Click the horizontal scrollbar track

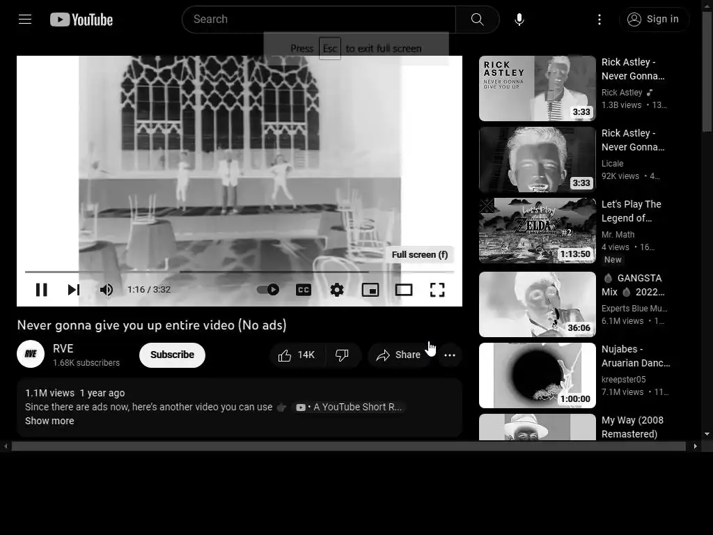click(348, 447)
